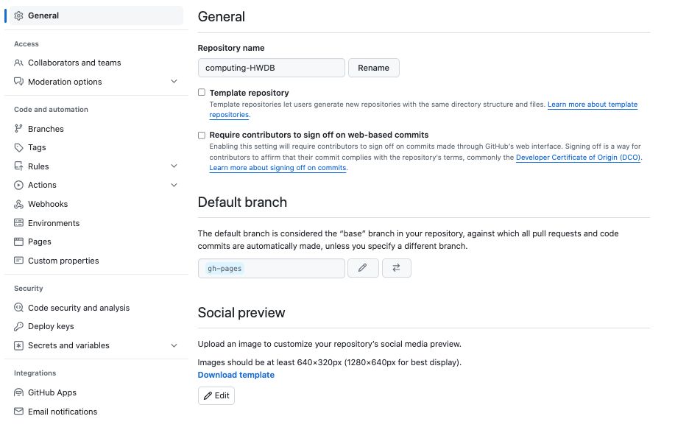Image resolution: width=689 pixels, height=430 pixels.
Task: Click the Tags icon in sidebar
Action: [19, 147]
